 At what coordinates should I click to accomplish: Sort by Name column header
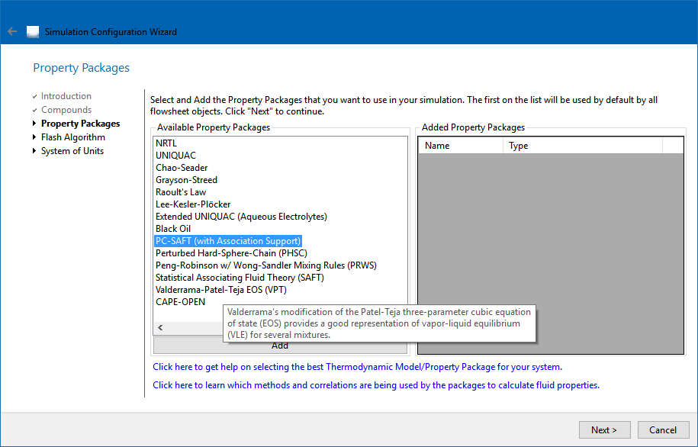coord(461,146)
